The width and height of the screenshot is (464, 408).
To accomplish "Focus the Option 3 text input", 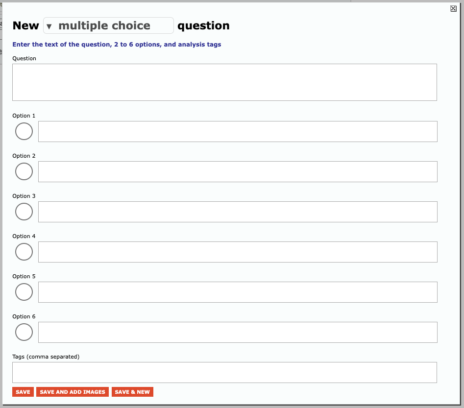I will 238,212.
